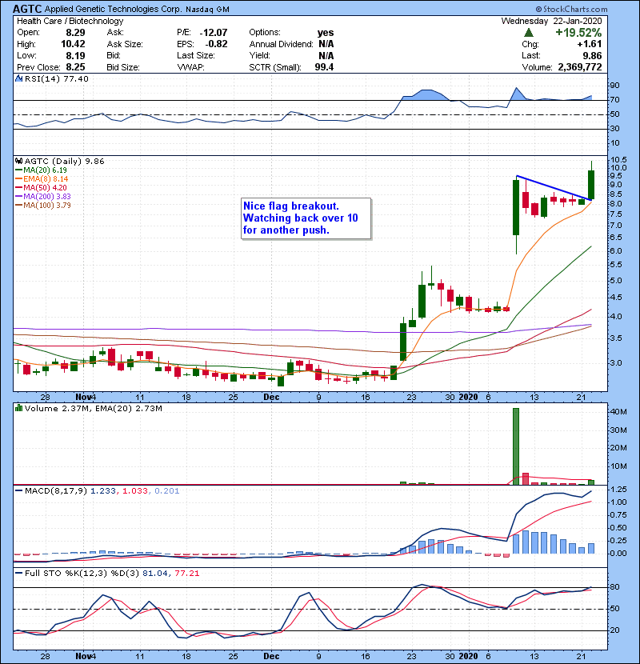Click the Volume value 2,369,772
This screenshot has width=640, height=664.
tap(580, 67)
